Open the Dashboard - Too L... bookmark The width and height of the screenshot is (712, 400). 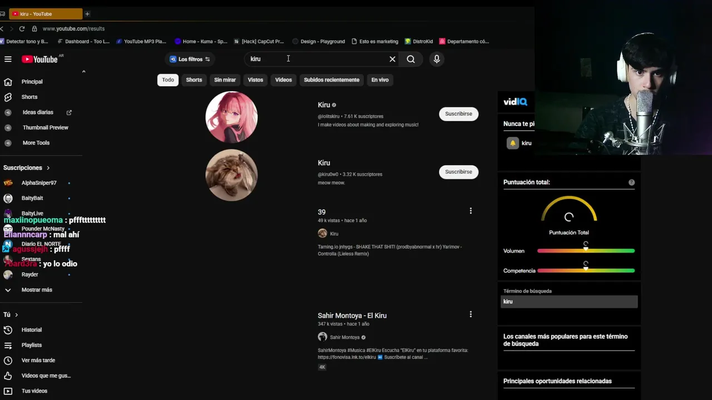pos(83,42)
